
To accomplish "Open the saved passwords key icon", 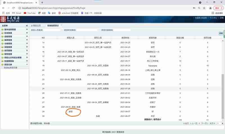I will [194, 8].
